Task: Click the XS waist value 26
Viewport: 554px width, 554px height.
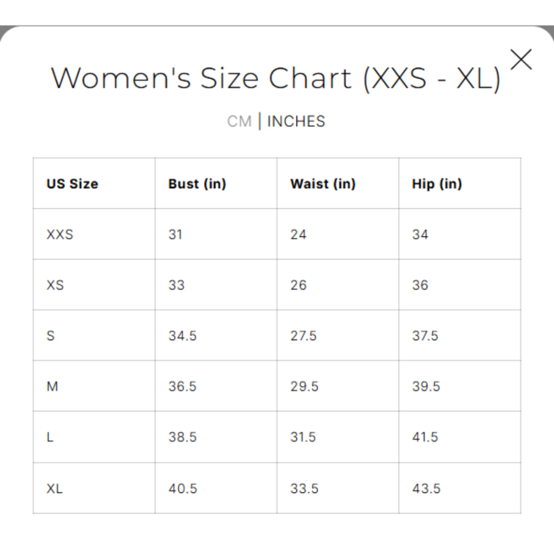Action: pos(298,285)
